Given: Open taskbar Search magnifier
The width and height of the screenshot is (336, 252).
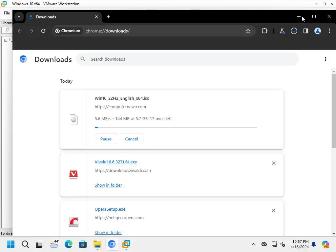Looking at the screenshot, I should [x=25, y=244].
